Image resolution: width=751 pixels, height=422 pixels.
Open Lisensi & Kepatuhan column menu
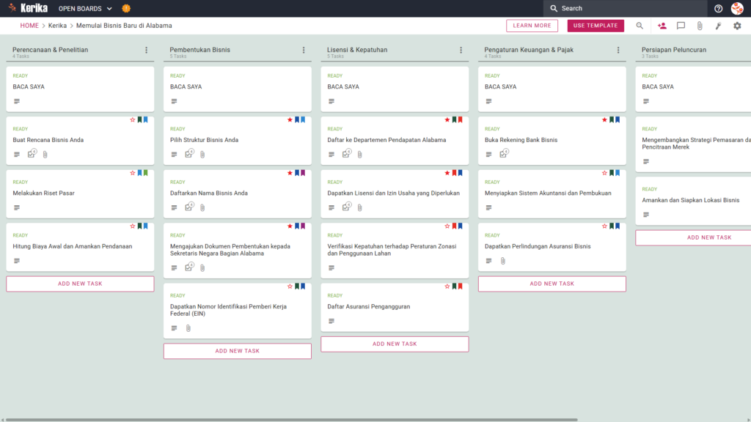pos(461,50)
